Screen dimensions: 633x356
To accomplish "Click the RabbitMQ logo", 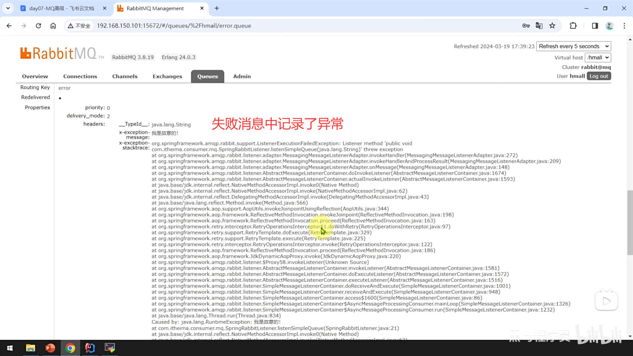I will (x=58, y=53).
